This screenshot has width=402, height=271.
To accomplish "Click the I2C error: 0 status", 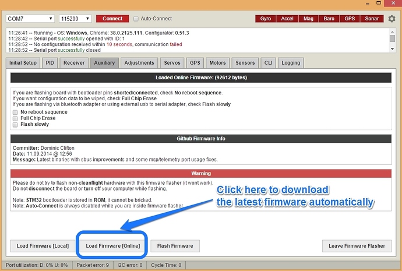I will coord(130,265).
